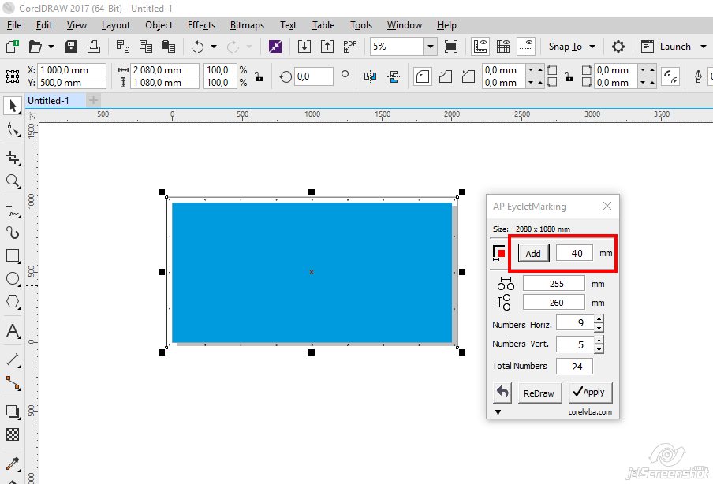Toggle Show rulers icon
Image resolution: width=713 pixels, height=484 pixels.
point(480,47)
